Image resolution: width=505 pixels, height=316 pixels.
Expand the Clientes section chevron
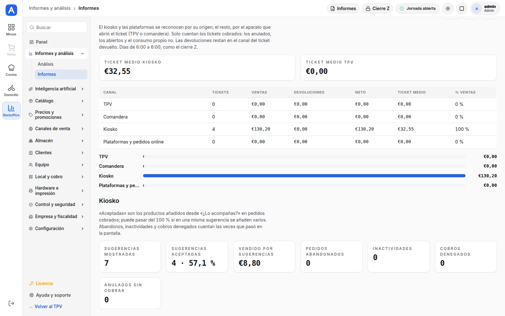[x=82, y=153]
